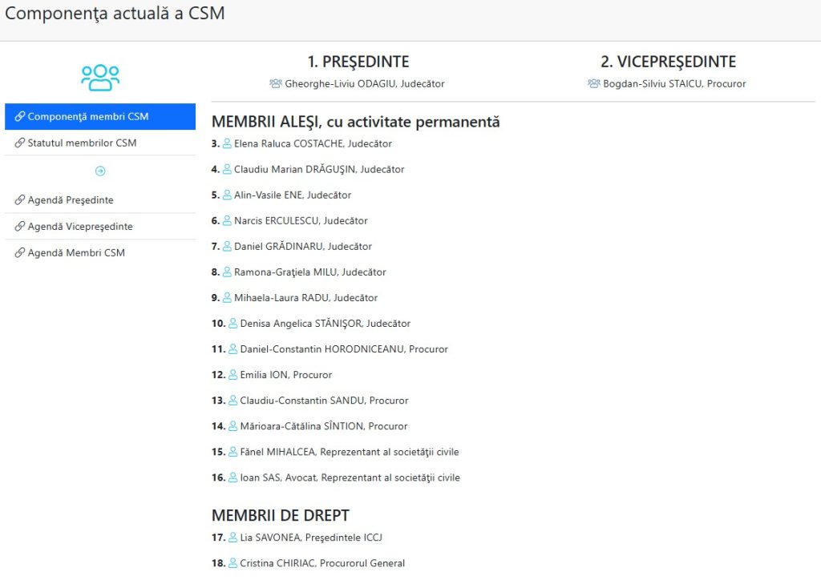Select Componență membri CSM menu item
This screenshot has width=821, height=588.
click(x=100, y=117)
